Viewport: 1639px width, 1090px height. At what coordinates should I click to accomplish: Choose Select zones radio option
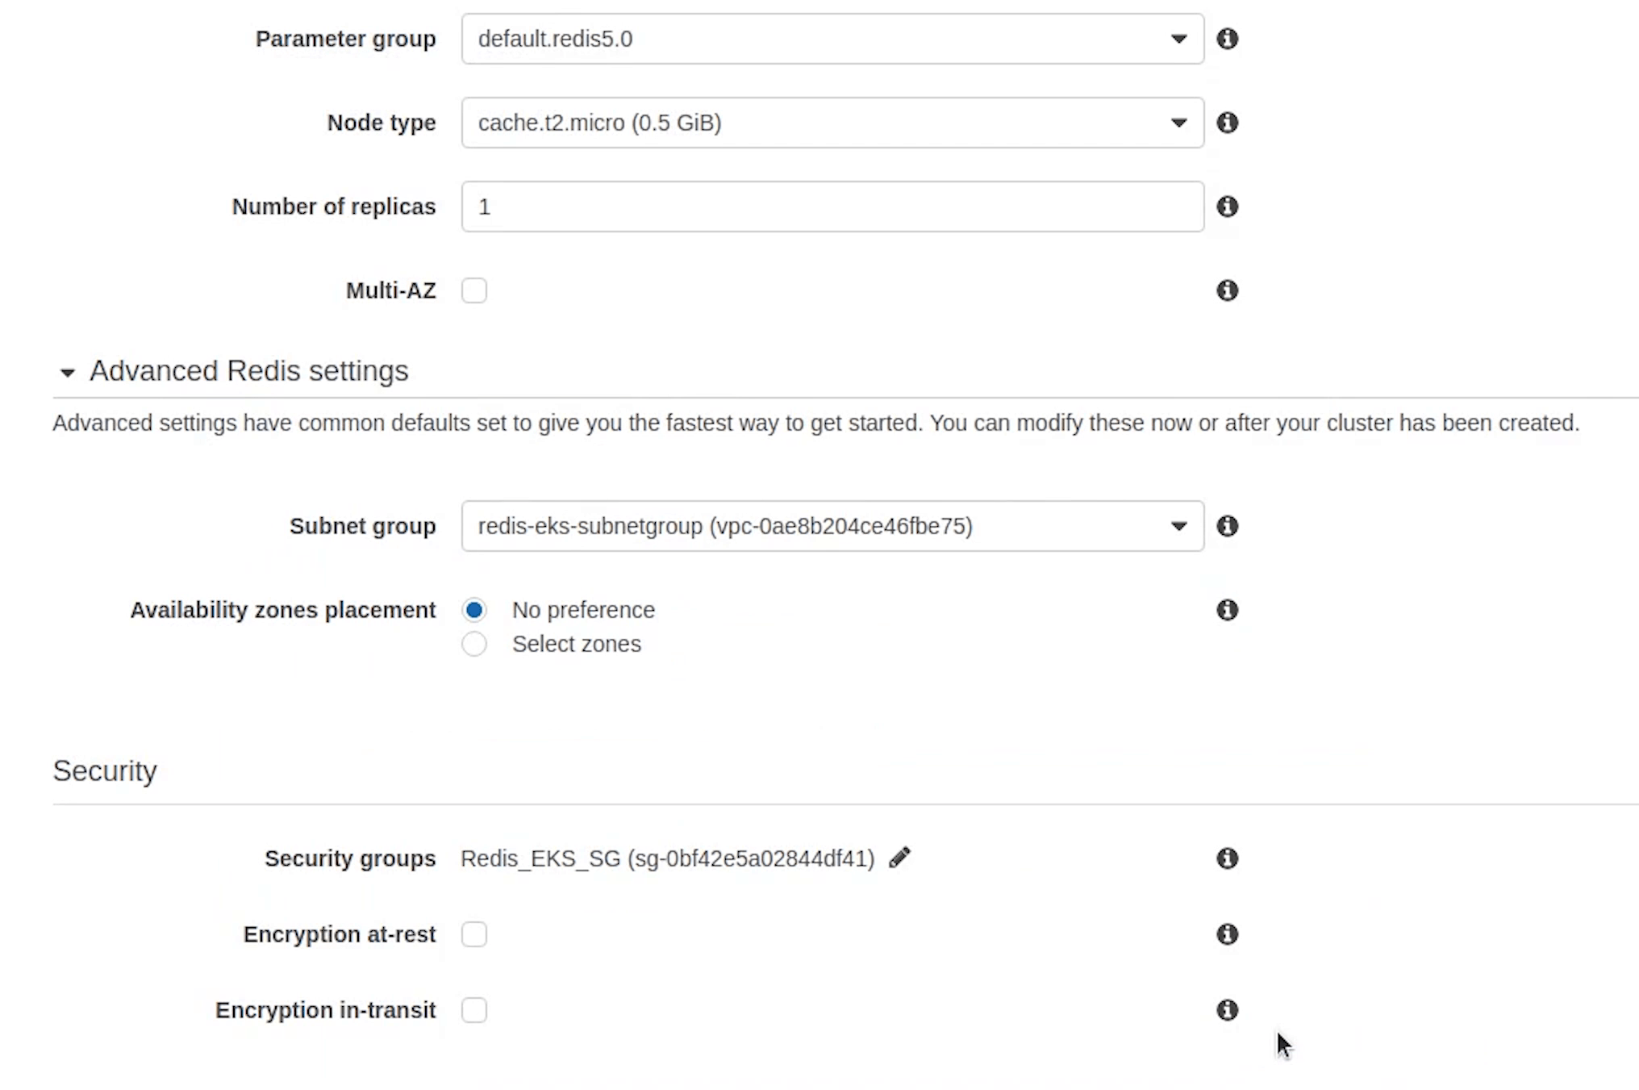(474, 644)
